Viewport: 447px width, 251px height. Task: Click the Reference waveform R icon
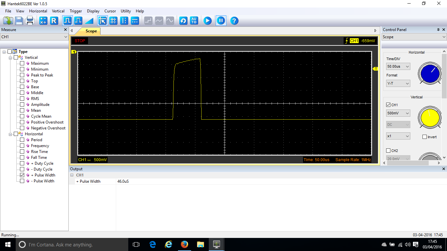(54, 21)
